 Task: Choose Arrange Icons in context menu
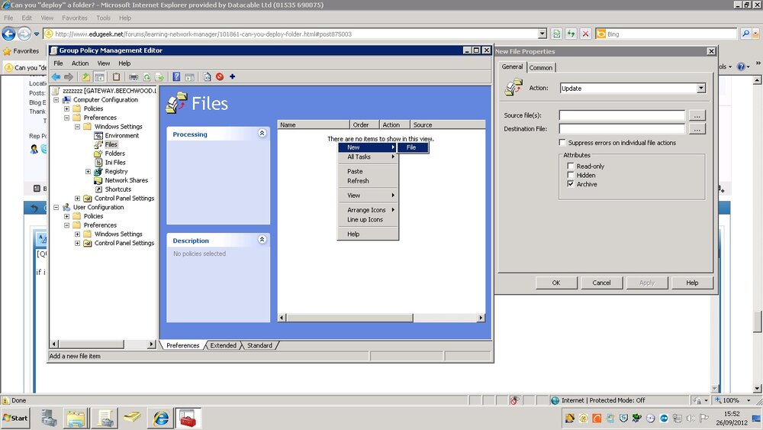pos(368,210)
